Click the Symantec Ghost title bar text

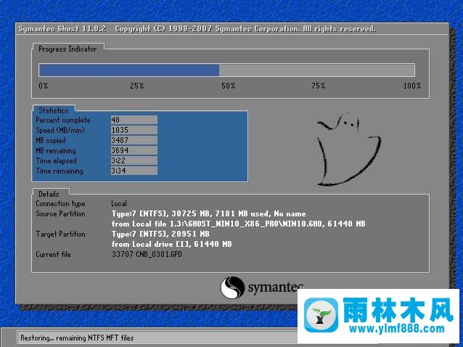tap(197, 28)
